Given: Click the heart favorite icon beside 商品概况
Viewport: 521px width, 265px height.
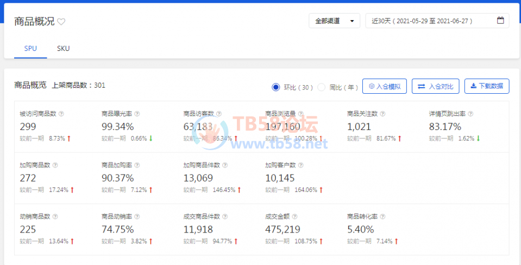Looking at the screenshot, I should [x=61, y=22].
